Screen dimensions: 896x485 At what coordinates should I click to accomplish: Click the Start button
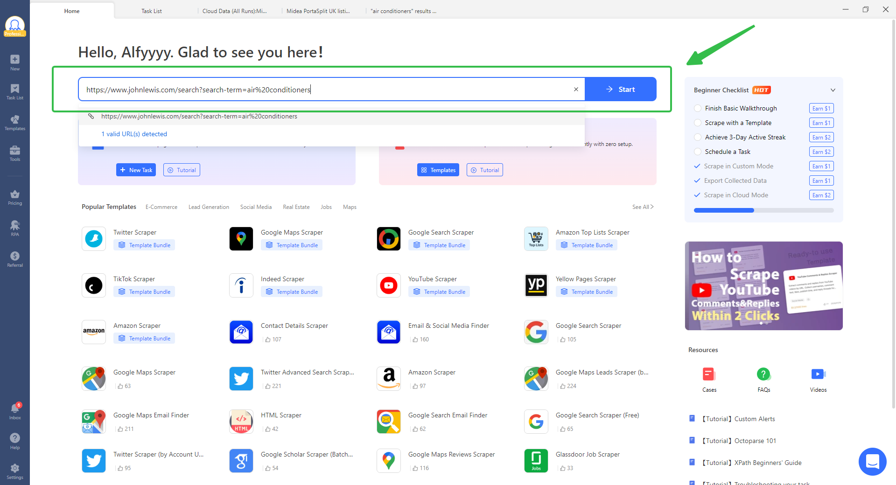coord(621,89)
